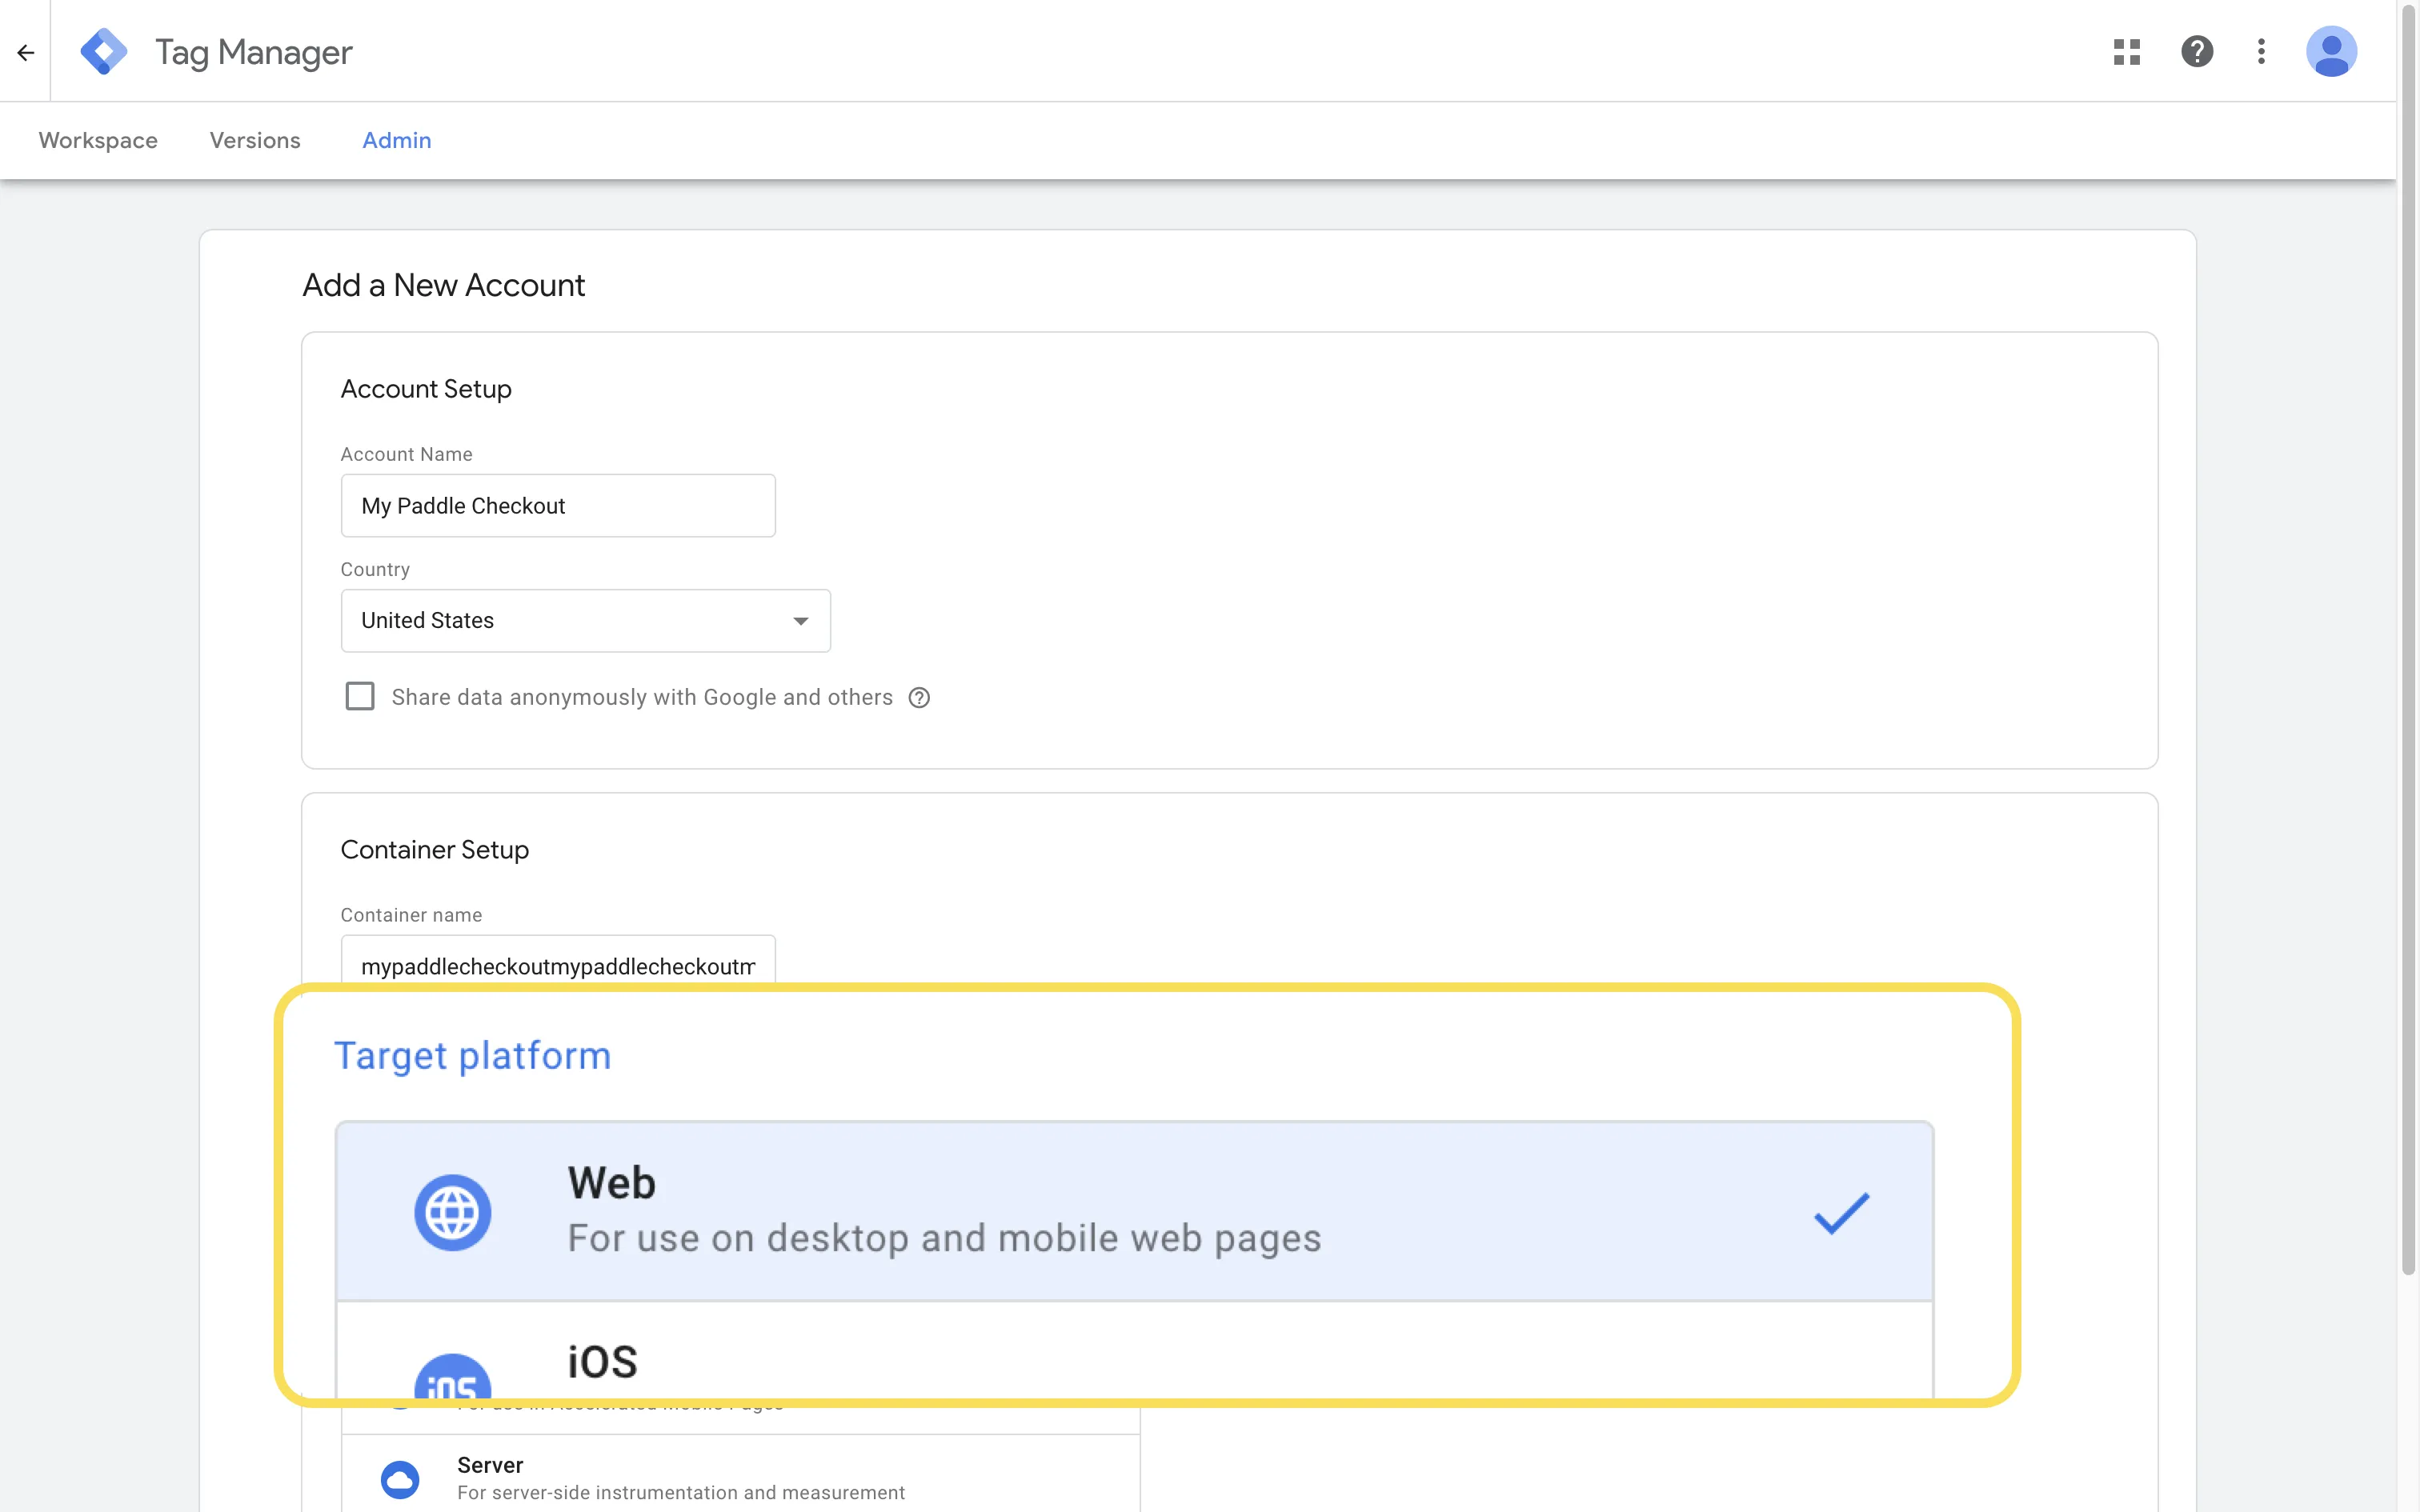This screenshot has width=2420, height=1512.
Task: Open the Google apps grid icon
Action: (2127, 51)
